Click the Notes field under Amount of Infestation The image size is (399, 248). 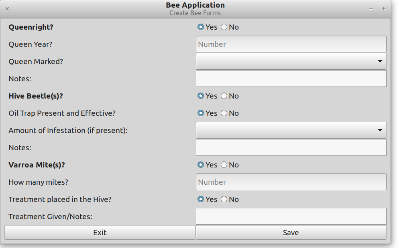[291, 147]
